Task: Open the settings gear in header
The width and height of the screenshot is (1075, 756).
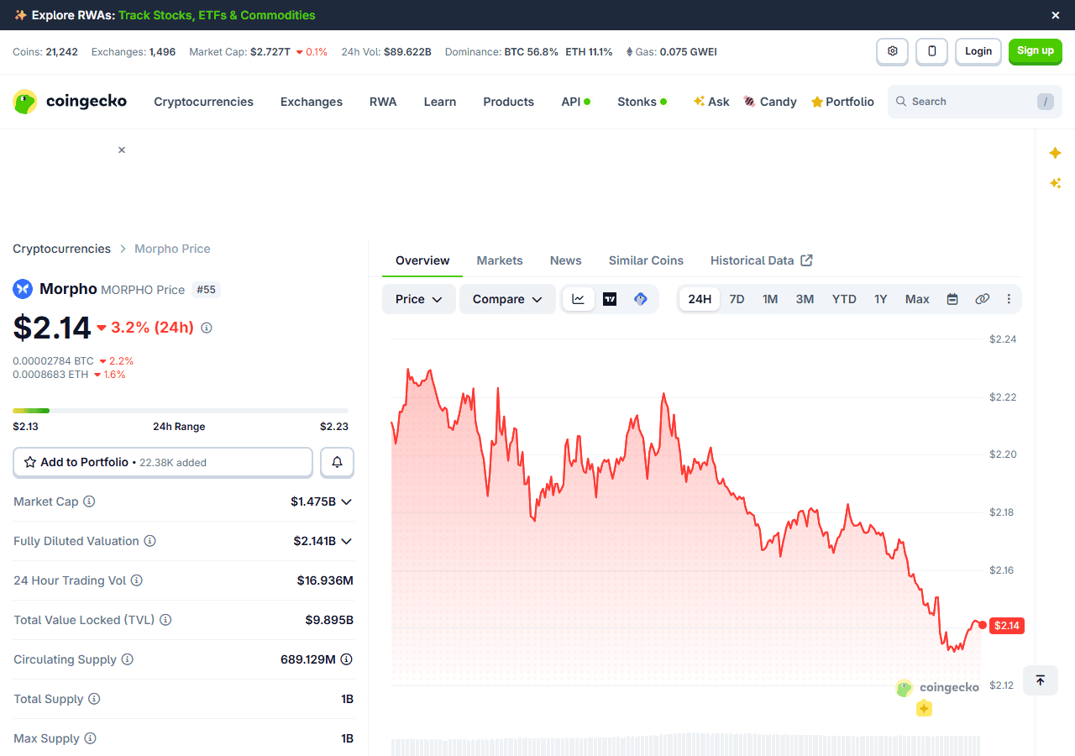Action: click(892, 51)
